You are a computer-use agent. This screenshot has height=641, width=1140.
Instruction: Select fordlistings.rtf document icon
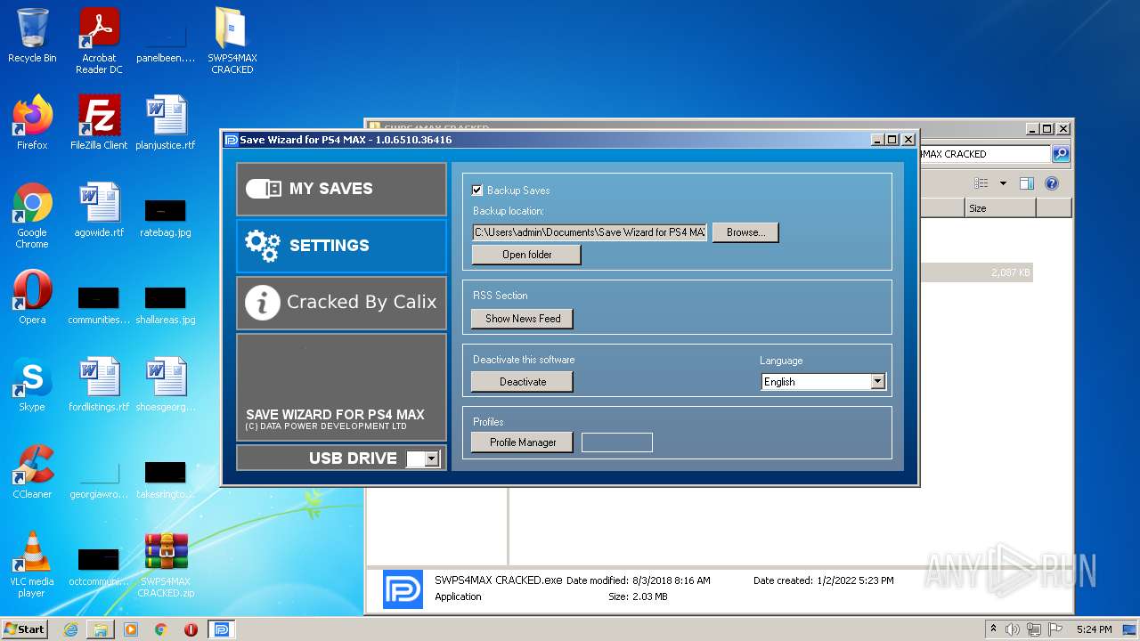[99, 385]
